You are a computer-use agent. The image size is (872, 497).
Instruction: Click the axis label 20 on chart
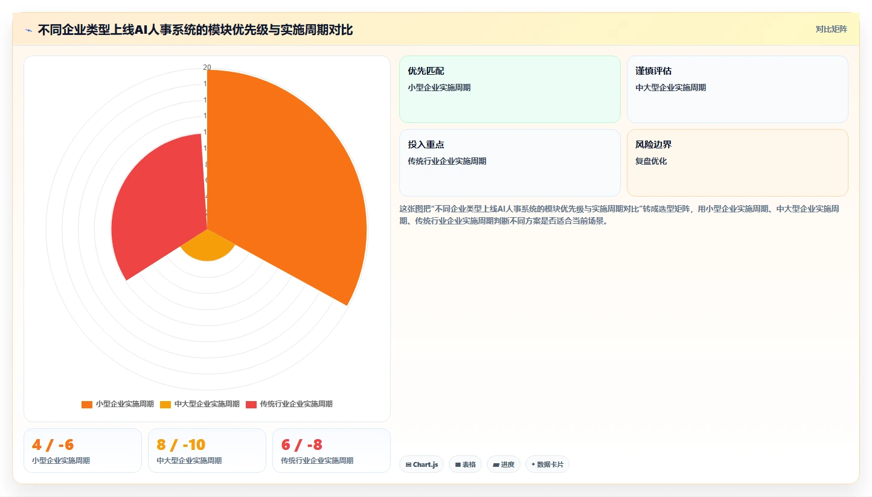click(x=207, y=68)
